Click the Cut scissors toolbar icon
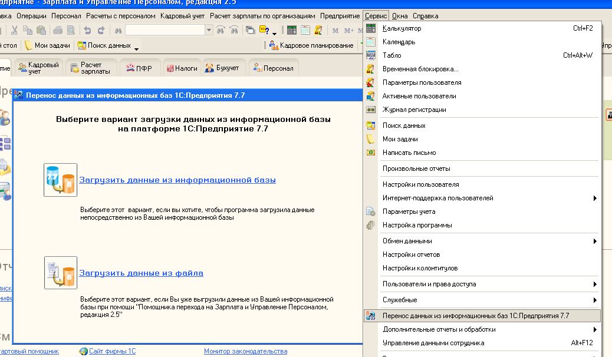Screen dimensions: 612x357 tap(14, 30)
